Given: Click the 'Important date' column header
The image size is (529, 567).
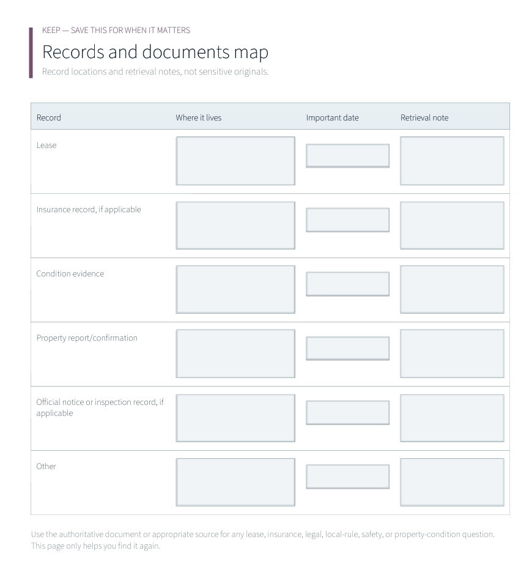Looking at the screenshot, I should pos(332,117).
